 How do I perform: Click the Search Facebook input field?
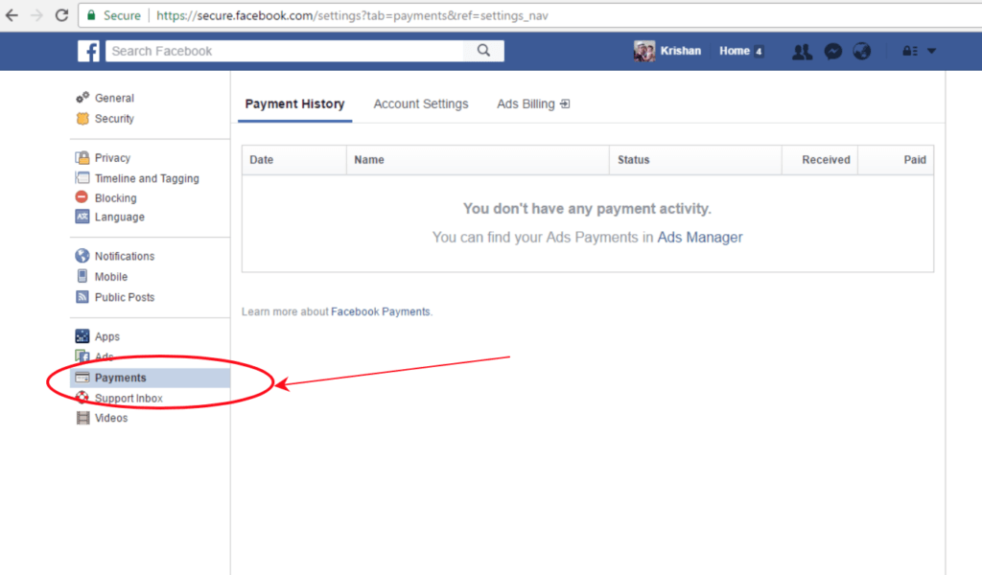(x=288, y=51)
